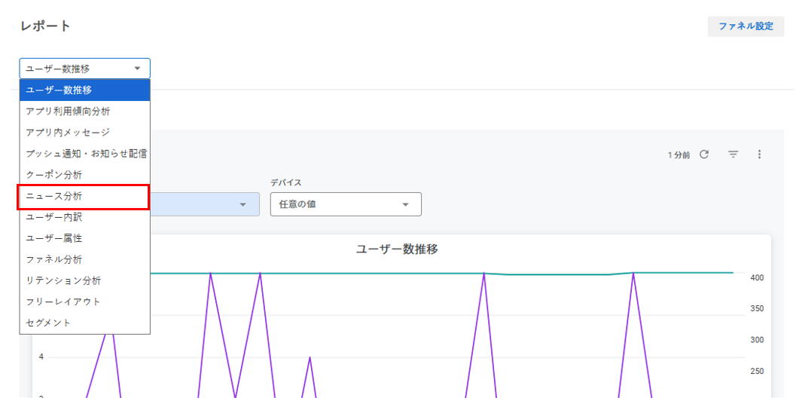Select セグメント report option

click(x=85, y=323)
